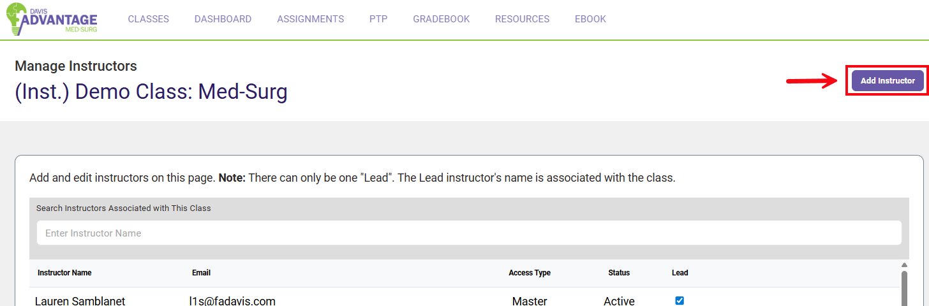Navigate to the PTP section
This screenshot has height=306, width=929.
point(378,19)
